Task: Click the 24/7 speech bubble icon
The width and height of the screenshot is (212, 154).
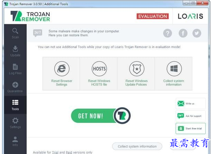Action: click(x=37, y=33)
